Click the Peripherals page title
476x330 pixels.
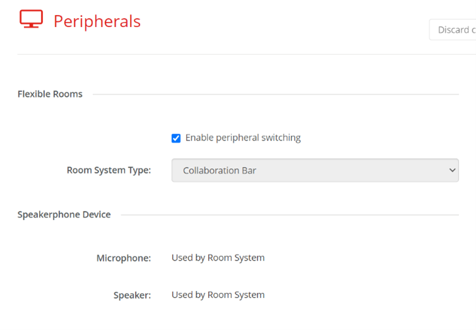[x=97, y=21]
